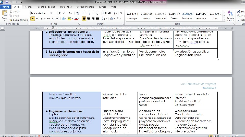The height and width of the screenshot is (137, 245).
Task: Click the bulleted list icon
Action: 84,13
